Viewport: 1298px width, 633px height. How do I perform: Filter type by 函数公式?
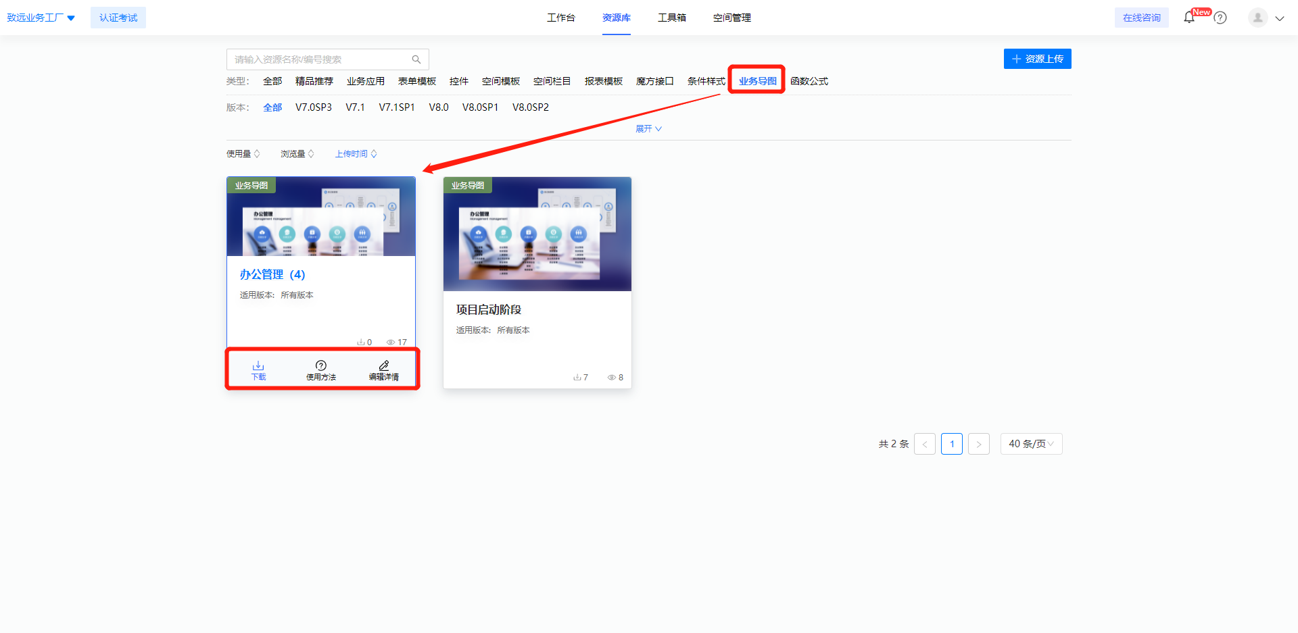coord(809,81)
